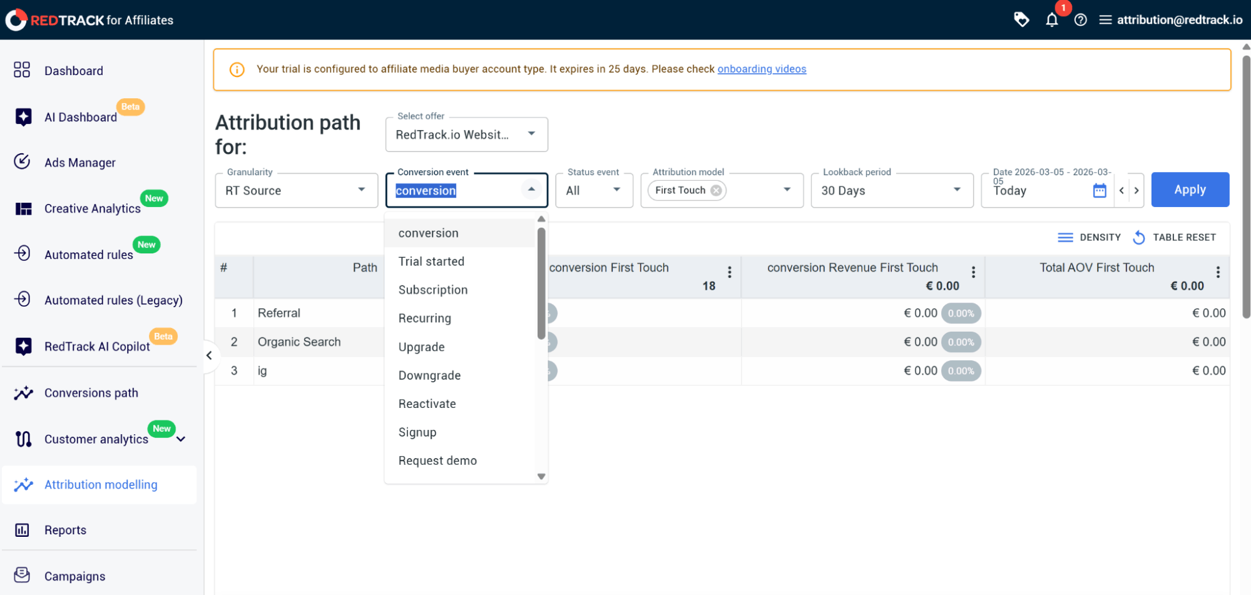Click the AI Dashboard sparkle icon
Image resolution: width=1251 pixels, height=595 pixels.
[x=23, y=117]
